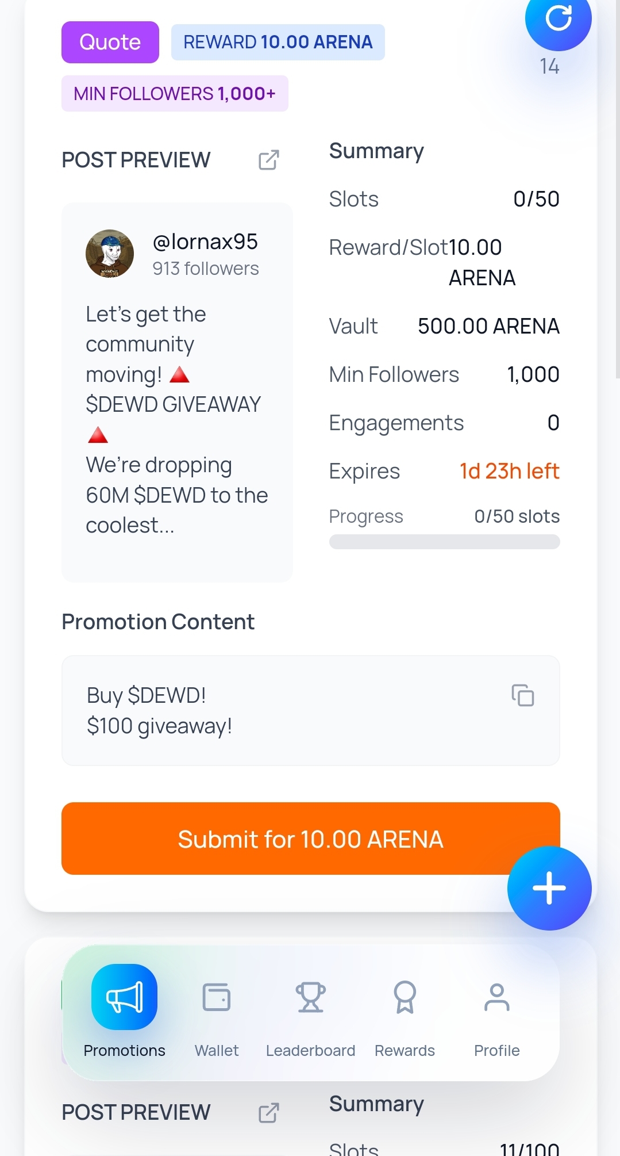This screenshot has width=620, height=1156.
Task: Open the Rewards ribbon icon
Action: click(x=405, y=997)
